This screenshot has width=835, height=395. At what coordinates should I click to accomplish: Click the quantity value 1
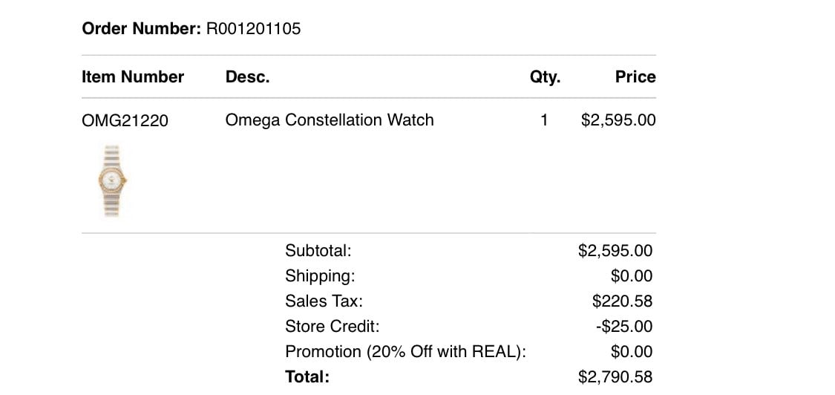pyautogui.click(x=544, y=120)
